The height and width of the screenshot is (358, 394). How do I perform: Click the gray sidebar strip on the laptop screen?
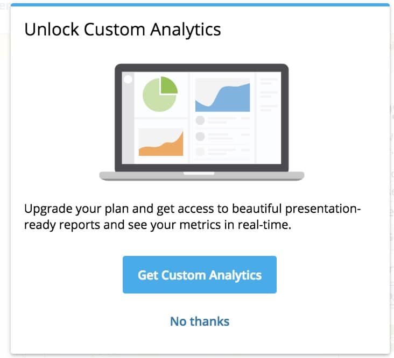(128, 118)
